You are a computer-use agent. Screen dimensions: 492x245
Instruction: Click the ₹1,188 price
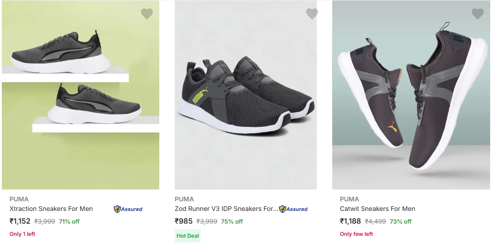pyautogui.click(x=350, y=221)
